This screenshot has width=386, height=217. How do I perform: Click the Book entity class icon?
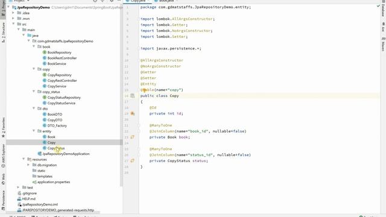pos(45,137)
